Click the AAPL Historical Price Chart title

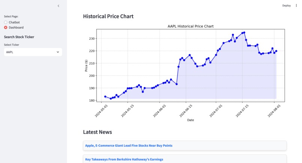click(x=190, y=26)
